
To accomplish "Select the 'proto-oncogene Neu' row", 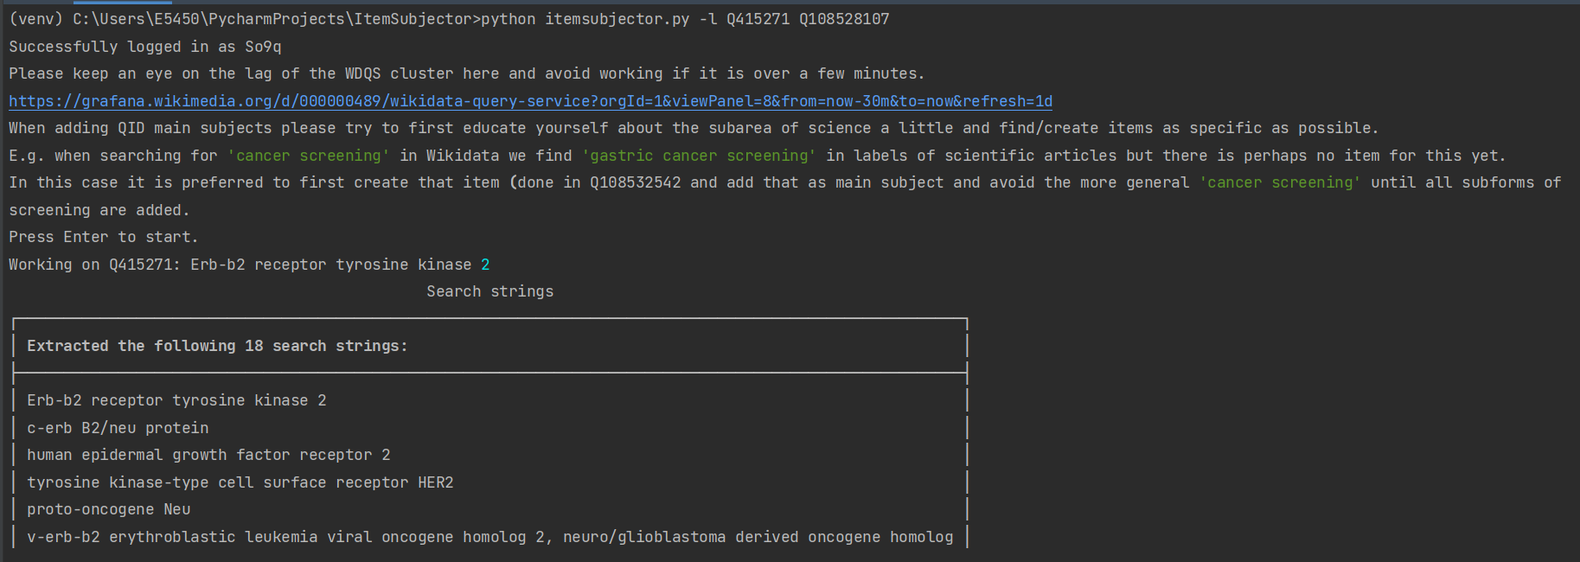I will point(108,509).
